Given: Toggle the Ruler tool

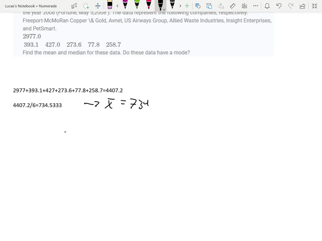Looking at the screenshot, I should [232, 6].
